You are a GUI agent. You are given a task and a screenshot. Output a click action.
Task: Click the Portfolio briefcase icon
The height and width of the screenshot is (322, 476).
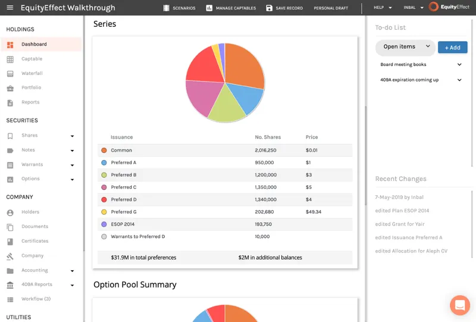tap(10, 88)
